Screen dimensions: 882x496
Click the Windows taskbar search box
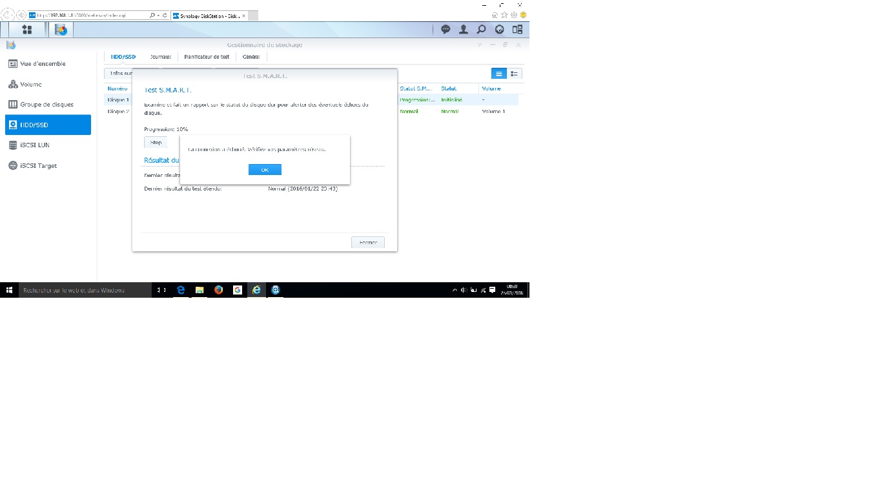85,290
